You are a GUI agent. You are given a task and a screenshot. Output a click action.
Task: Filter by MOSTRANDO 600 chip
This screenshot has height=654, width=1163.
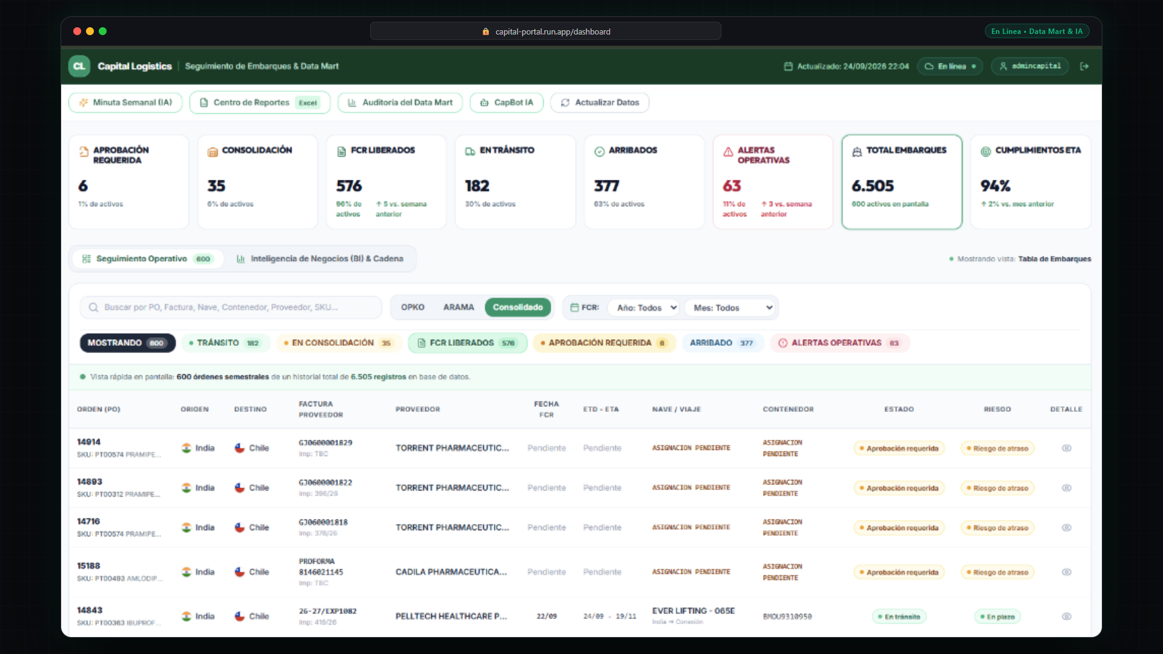point(128,343)
